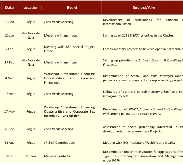
Task: Click 'Régua' in the 2 June row
Action: click(x=31, y=129)
